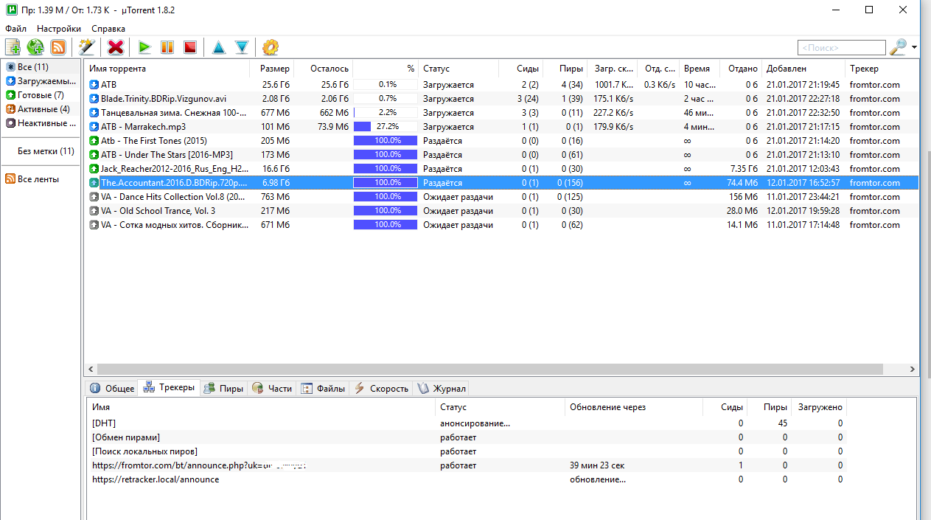Switch to the Пиры tab

(224, 389)
